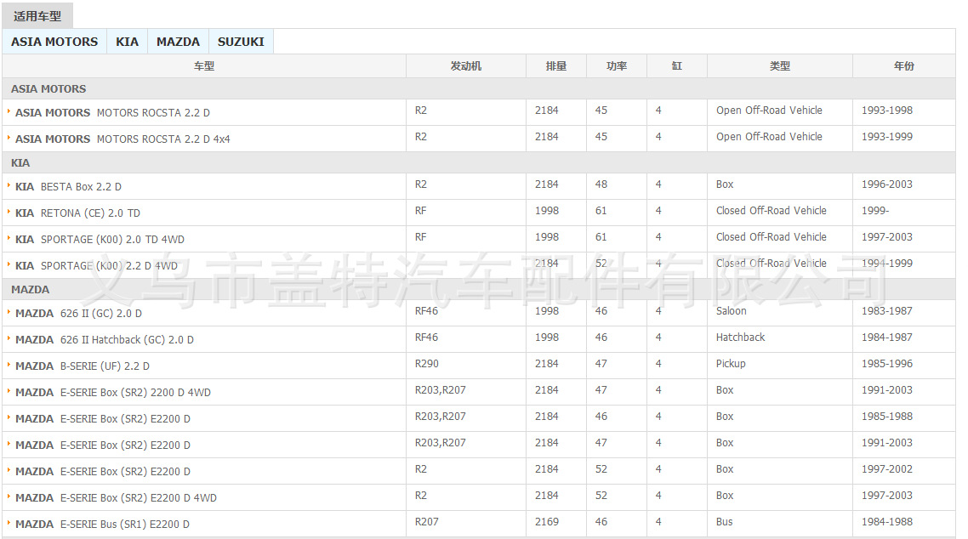Select year range 1997-2002
Screen dimensions: 968x539
(x=887, y=469)
